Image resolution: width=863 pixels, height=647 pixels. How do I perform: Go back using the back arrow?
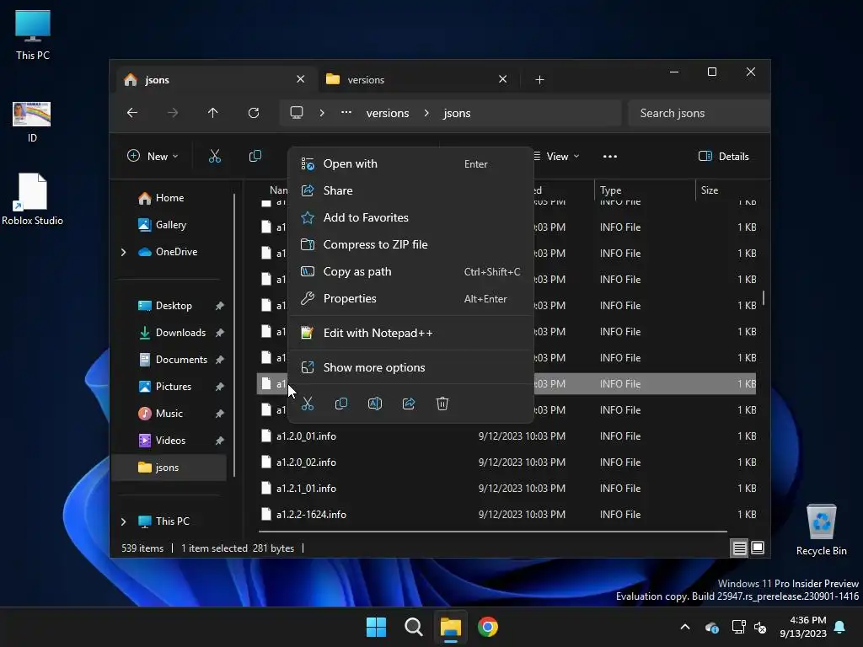(x=132, y=113)
